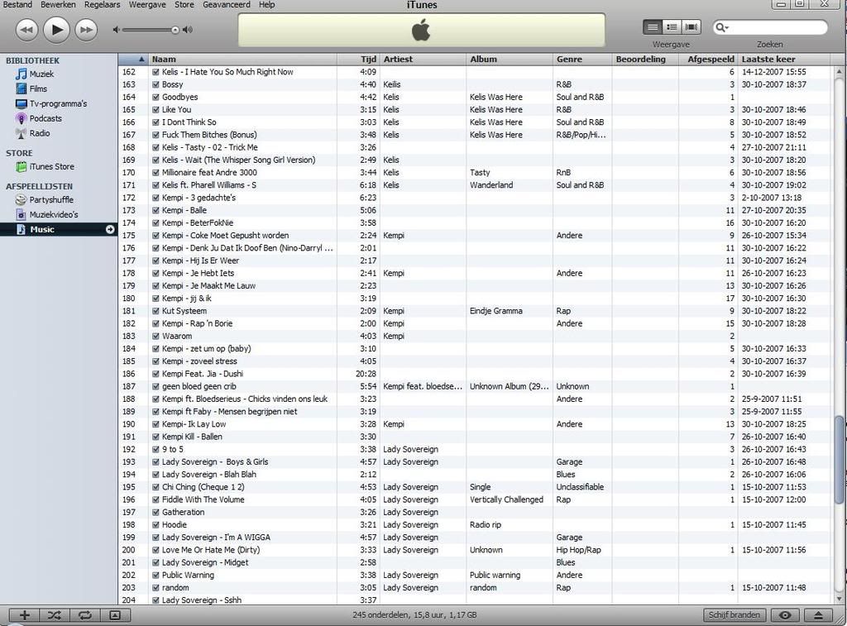Sort songs by Naam column
The width and height of the screenshot is (847, 626).
pyautogui.click(x=242, y=60)
